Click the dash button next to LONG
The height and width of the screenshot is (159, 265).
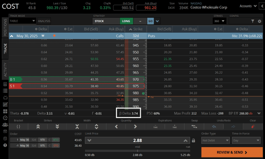click(x=140, y=21)
